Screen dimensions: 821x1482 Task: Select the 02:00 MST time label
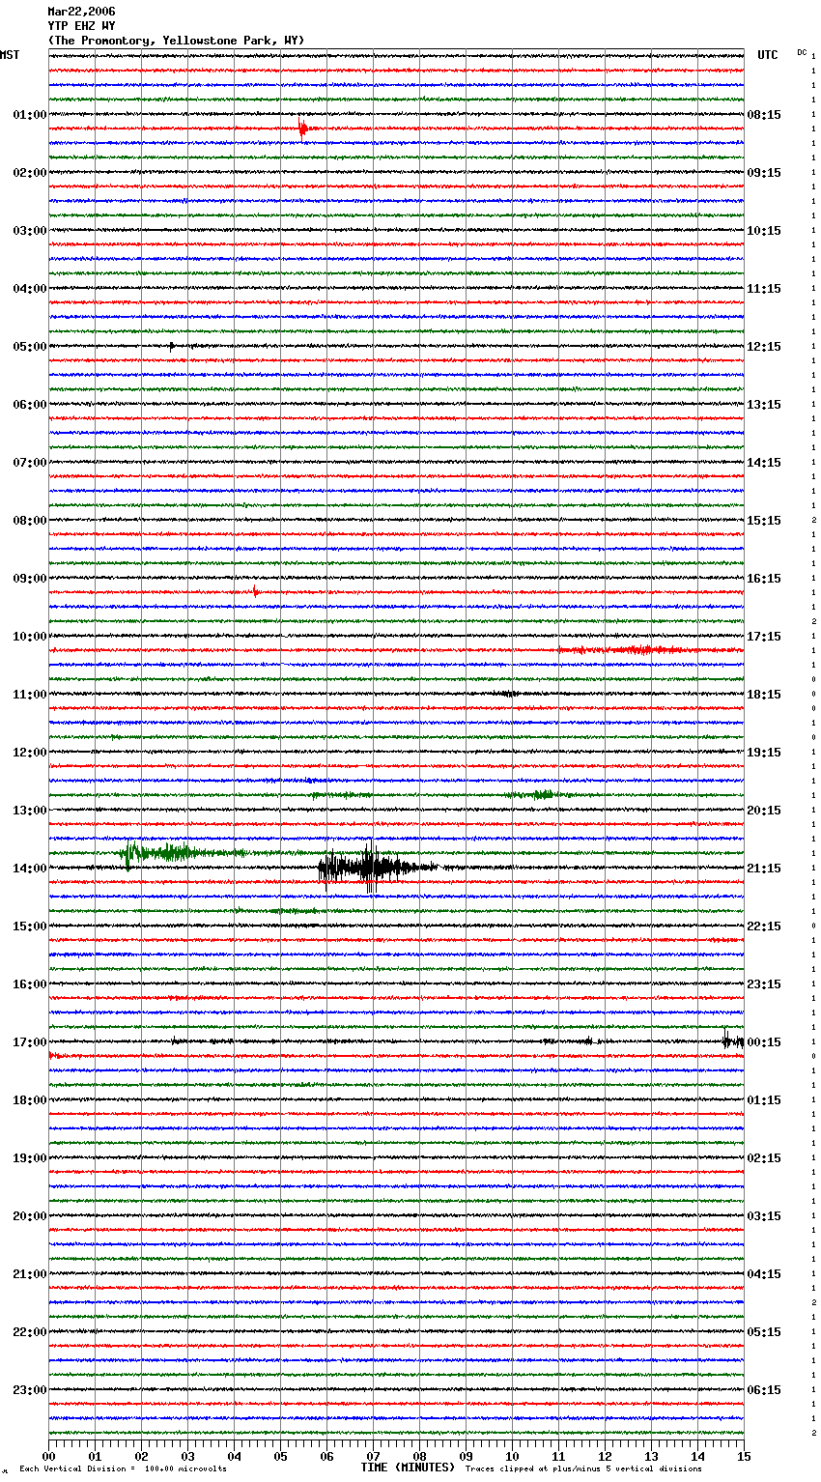pyautogui.click(x=30, y=173)
